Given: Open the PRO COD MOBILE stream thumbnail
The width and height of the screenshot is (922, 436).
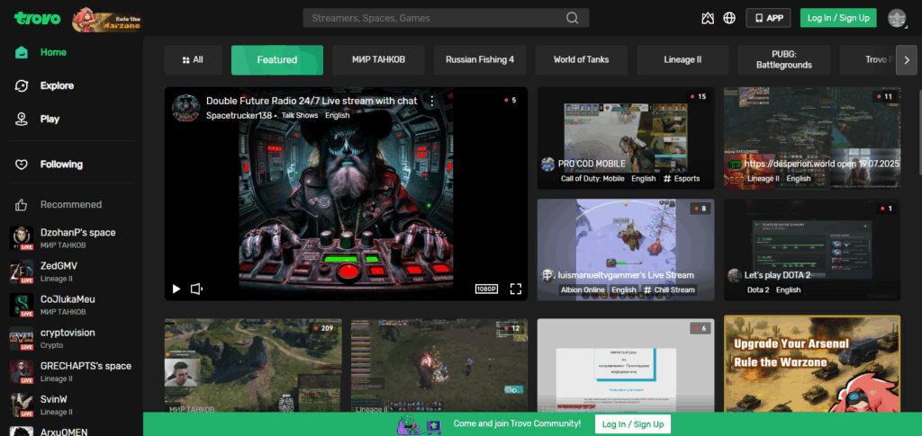Looking at the screenshot, I should (x=626, y=138).
